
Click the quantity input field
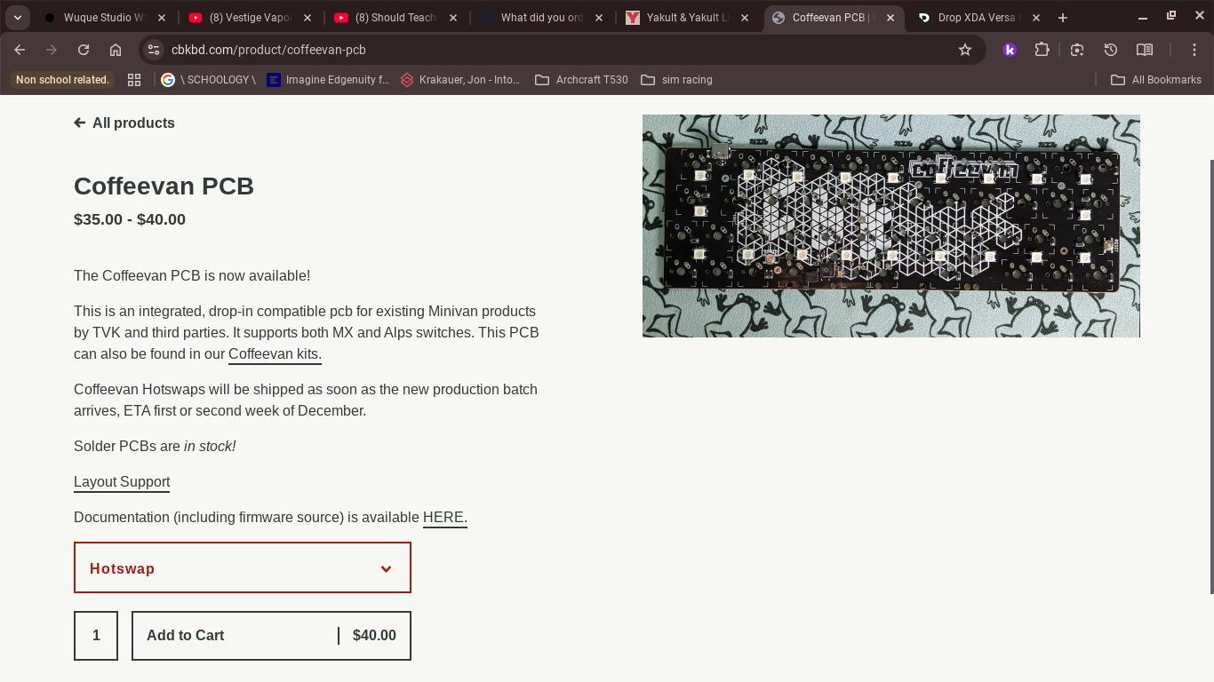[96, 636]
